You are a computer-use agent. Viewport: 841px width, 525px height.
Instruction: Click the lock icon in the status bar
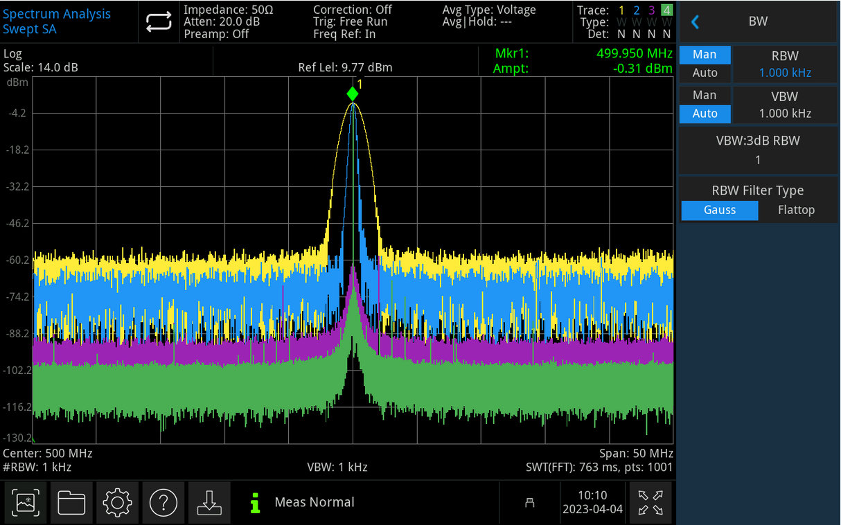pos(529,503)
